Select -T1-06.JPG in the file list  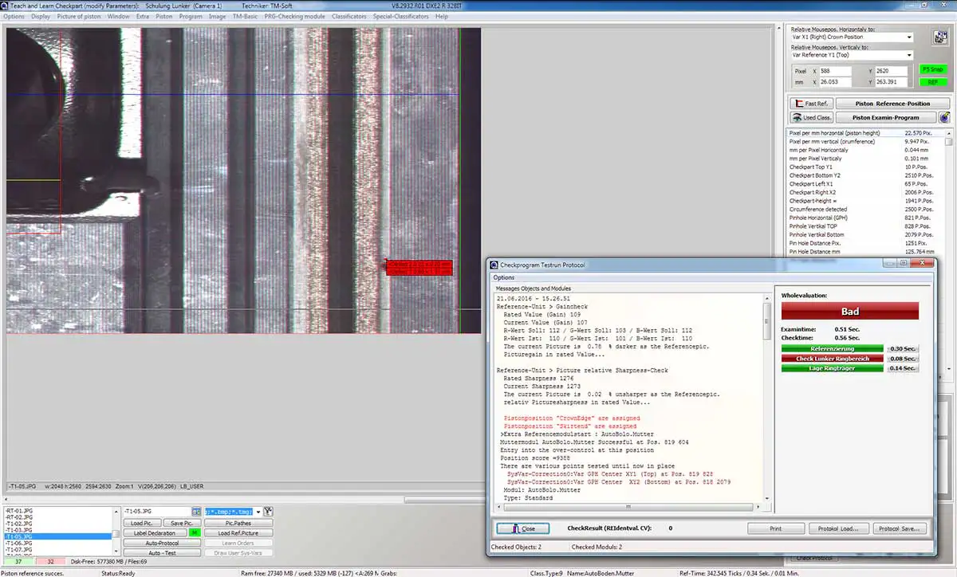click(57, 544)
